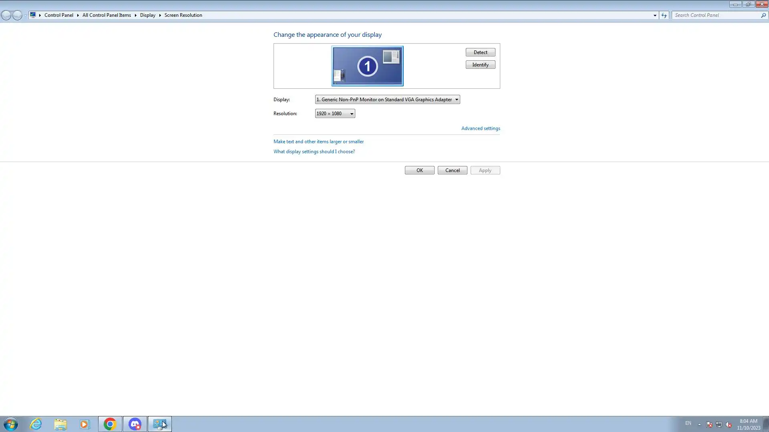Click the Start menu orb
The width and height of the screenshot is (769, 432).
[x=11, y=424]
